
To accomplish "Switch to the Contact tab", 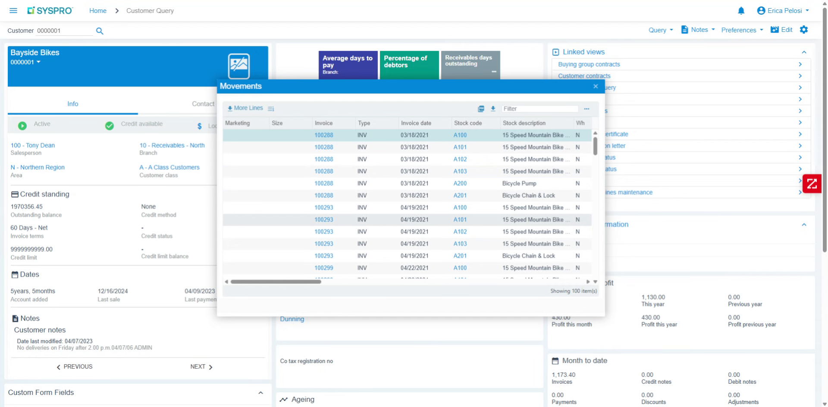I will 203,104.
